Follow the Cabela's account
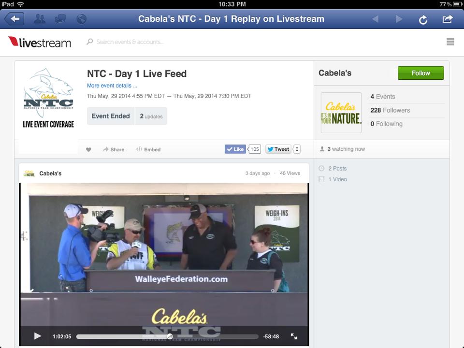This screenshot has width=464, height=348. point(420,73)
